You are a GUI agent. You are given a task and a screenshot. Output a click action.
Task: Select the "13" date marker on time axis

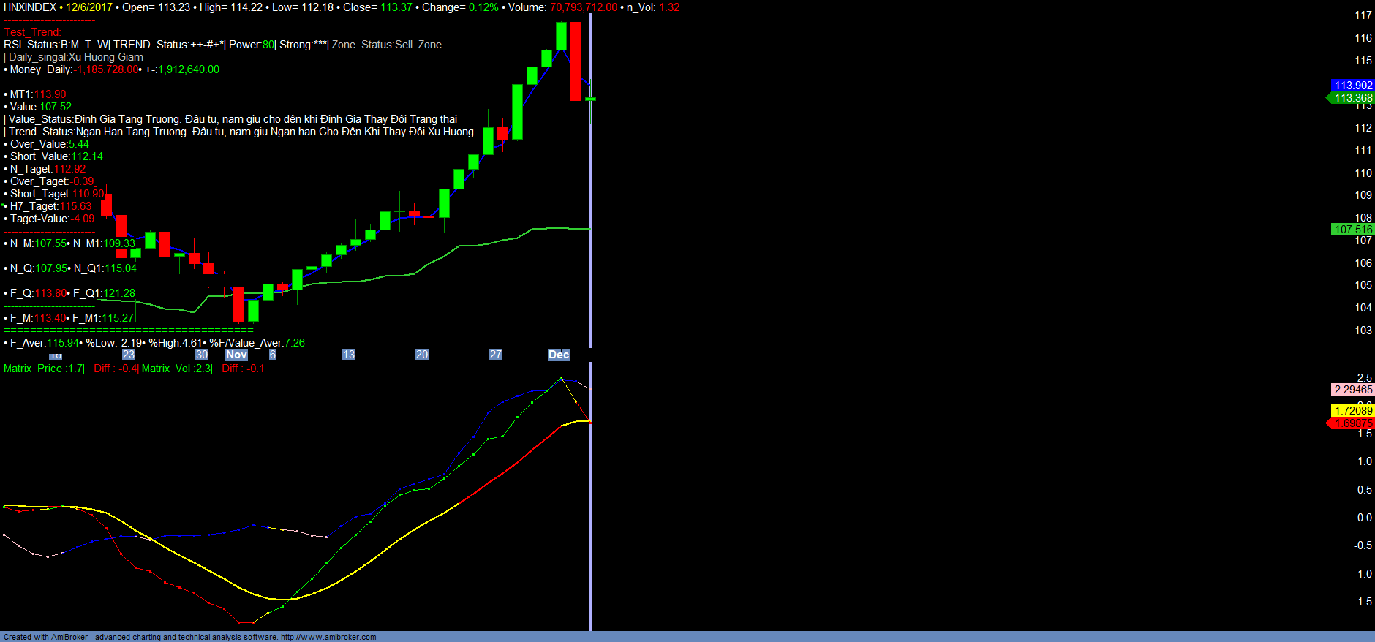[x=349, y=355]
